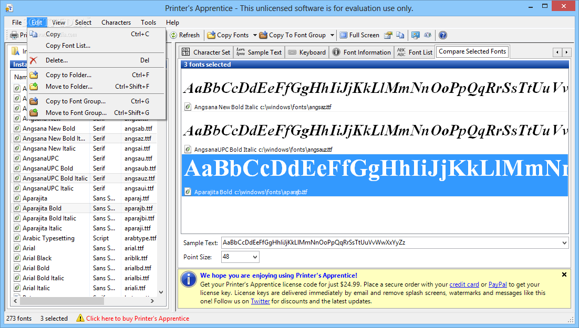
Task: Open the PayPal order link
Action: (498, 284)
